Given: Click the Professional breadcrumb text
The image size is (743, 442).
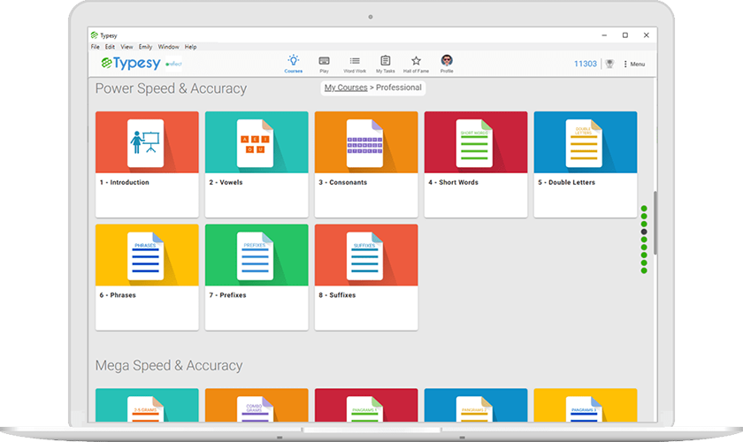Looking at the screenshot, I should pos(399,88).
